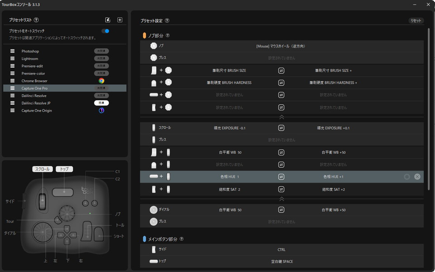This screenshot has height=272, width=435.
Task: Swap the BRUSH SIZE knob directions
Action: 281,71
